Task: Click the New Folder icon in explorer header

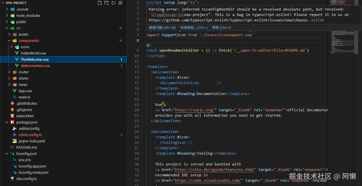Action: [107, 3]
